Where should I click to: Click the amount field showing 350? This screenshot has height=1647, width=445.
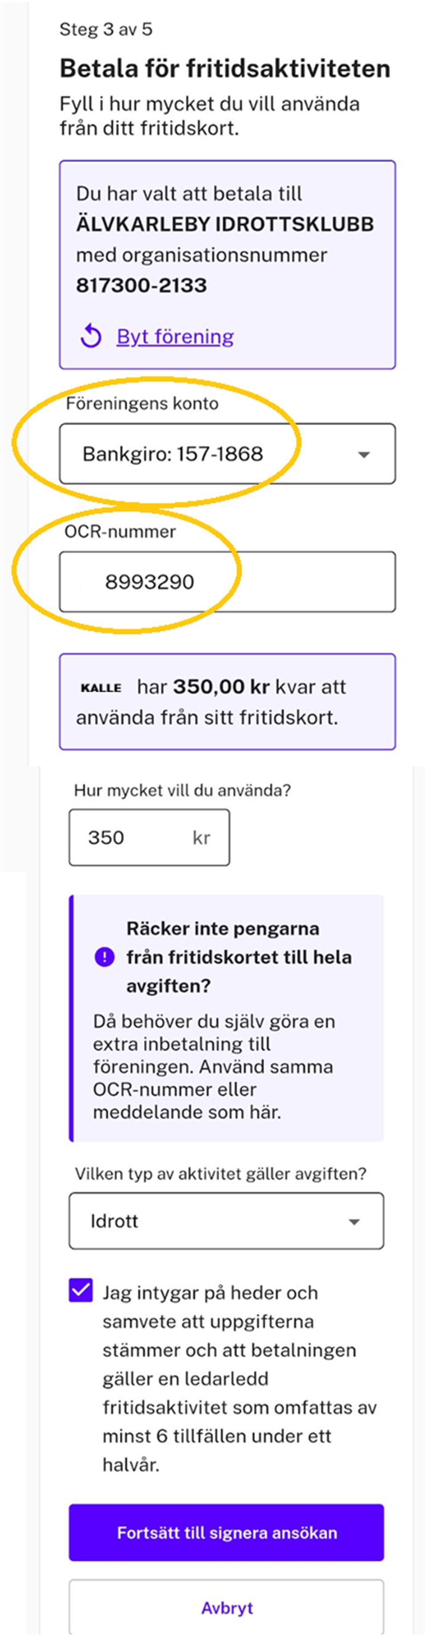[148, 838]
